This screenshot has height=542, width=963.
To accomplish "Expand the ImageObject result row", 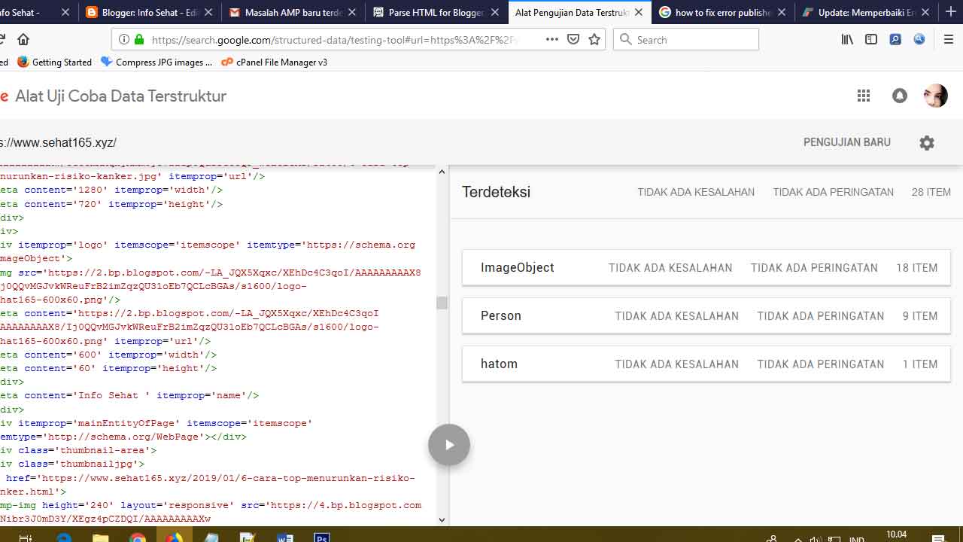I will [706, 267].
